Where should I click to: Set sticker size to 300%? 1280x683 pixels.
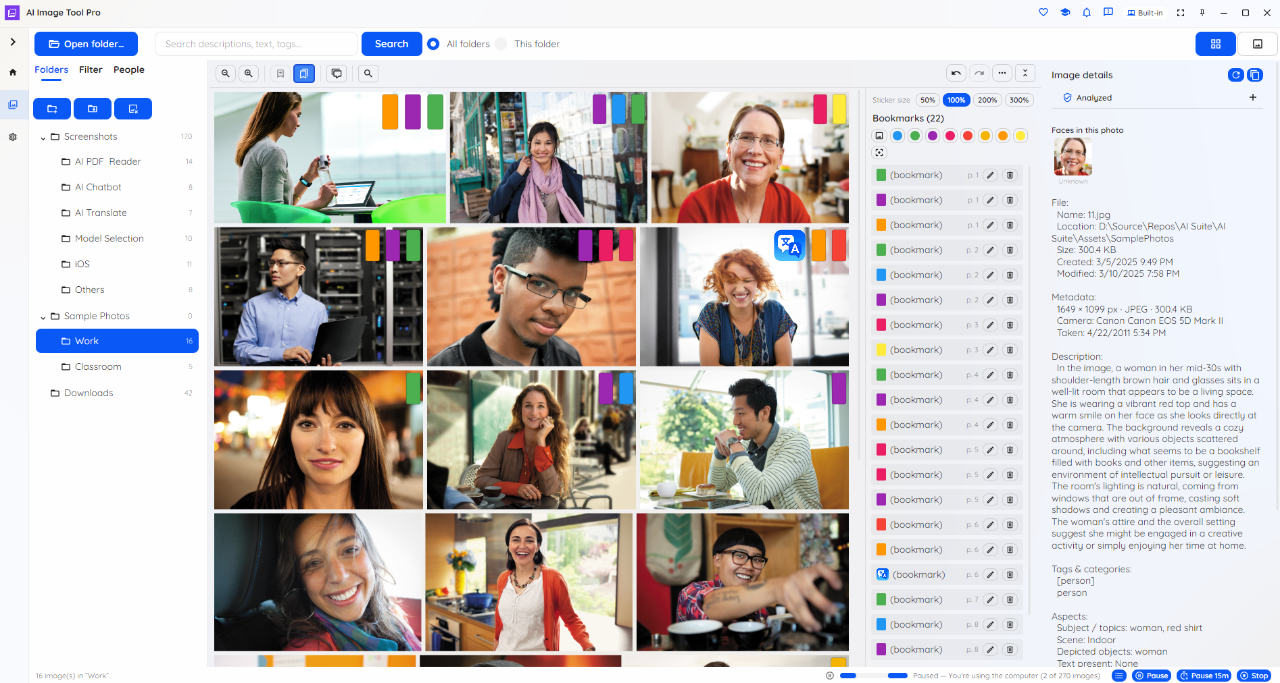click(1019, 100)
